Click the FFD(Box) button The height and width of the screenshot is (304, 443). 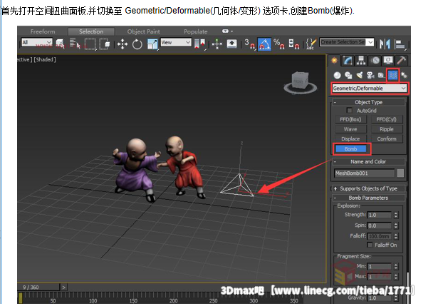point(350,119)
